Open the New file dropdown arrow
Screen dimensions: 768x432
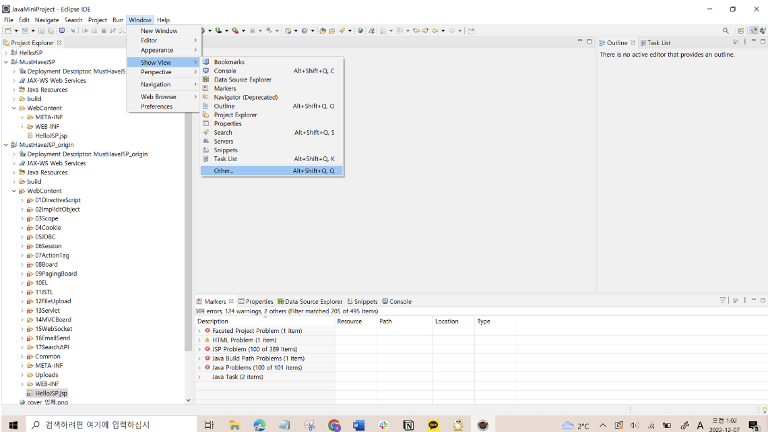point(16,30)
